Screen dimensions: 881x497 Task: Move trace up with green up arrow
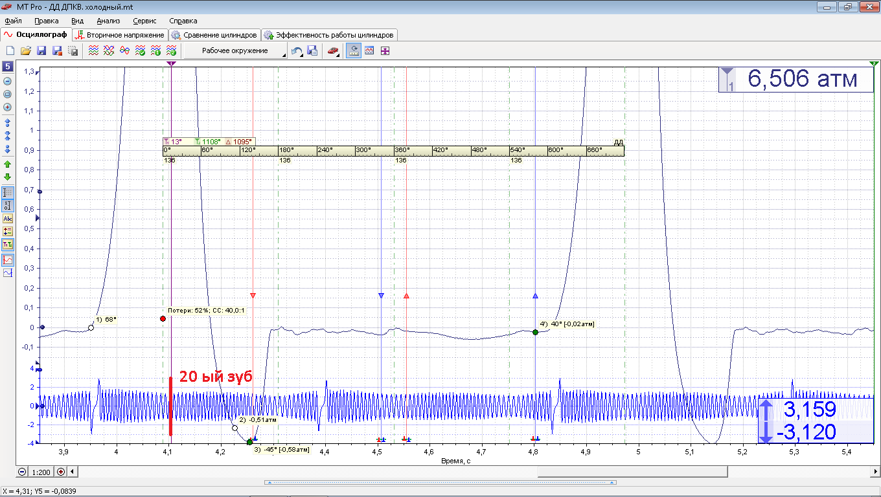8,164
